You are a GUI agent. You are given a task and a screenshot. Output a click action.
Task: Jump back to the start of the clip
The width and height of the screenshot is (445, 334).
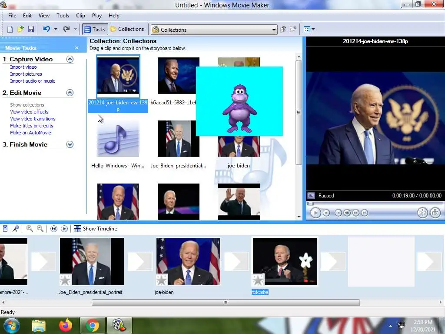pos(338,213)
